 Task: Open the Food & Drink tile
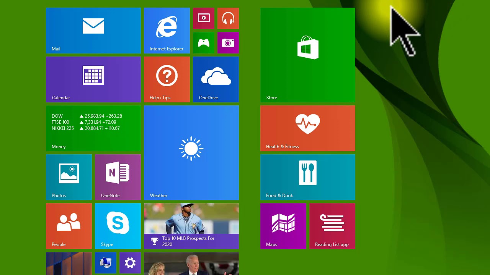[308, 177]
